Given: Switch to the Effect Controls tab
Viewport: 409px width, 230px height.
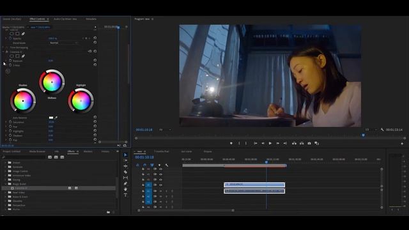Looking at the screenshot, I should 37,19.
